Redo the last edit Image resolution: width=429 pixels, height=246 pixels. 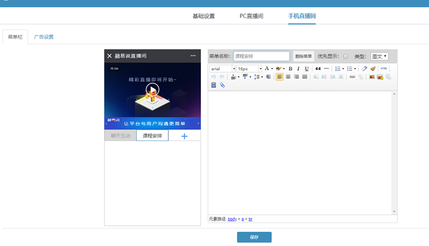[222, 76]
